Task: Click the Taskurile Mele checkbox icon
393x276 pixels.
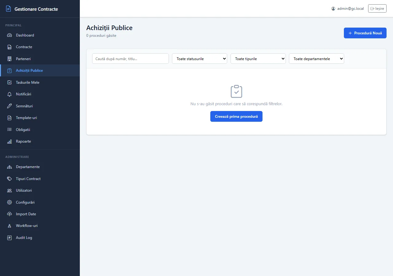Action: pos(10,82)
